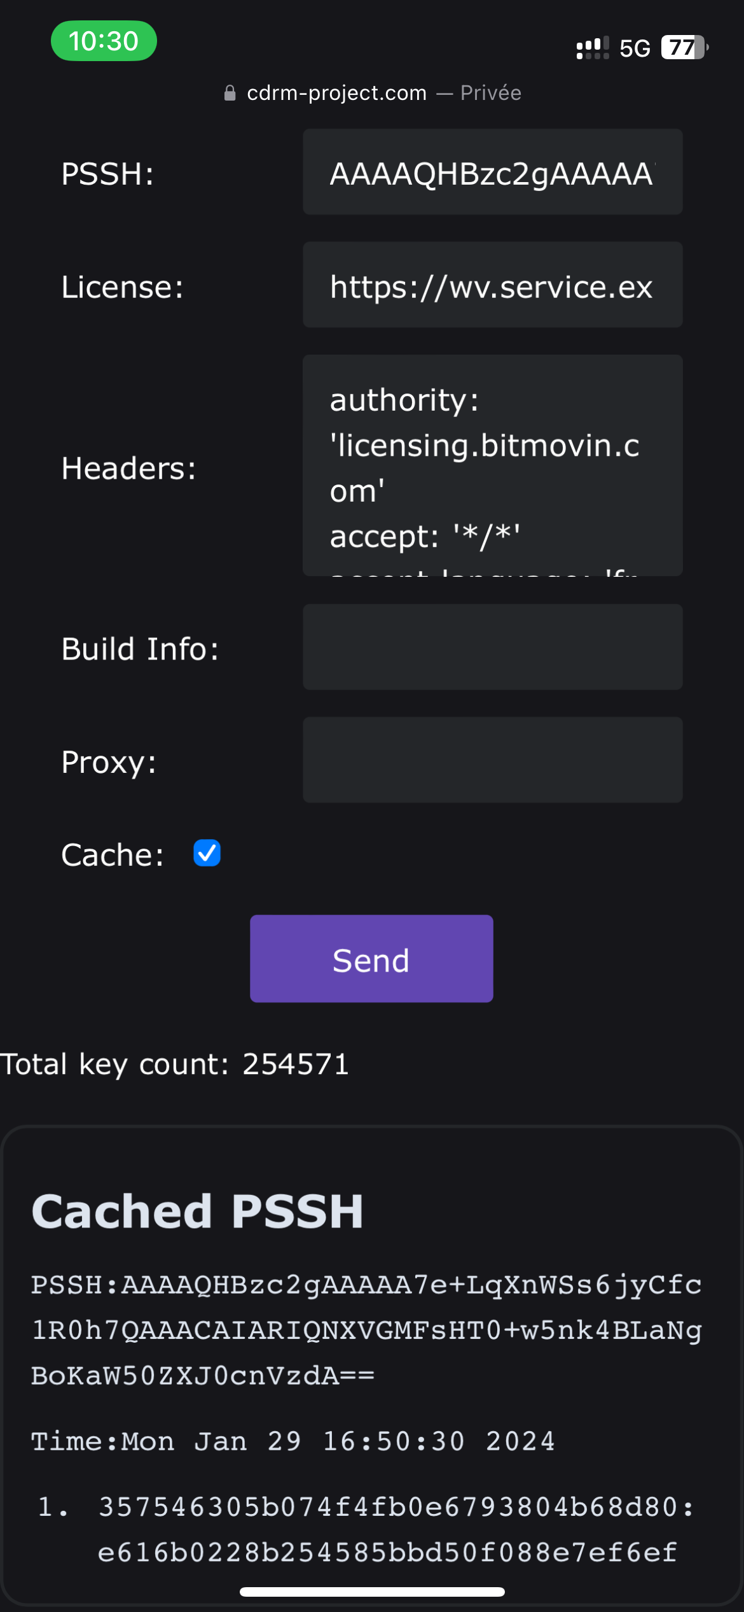This screenshot has width=744, height=1612.
Task: Focus the Headers text area
Action: 492,465
